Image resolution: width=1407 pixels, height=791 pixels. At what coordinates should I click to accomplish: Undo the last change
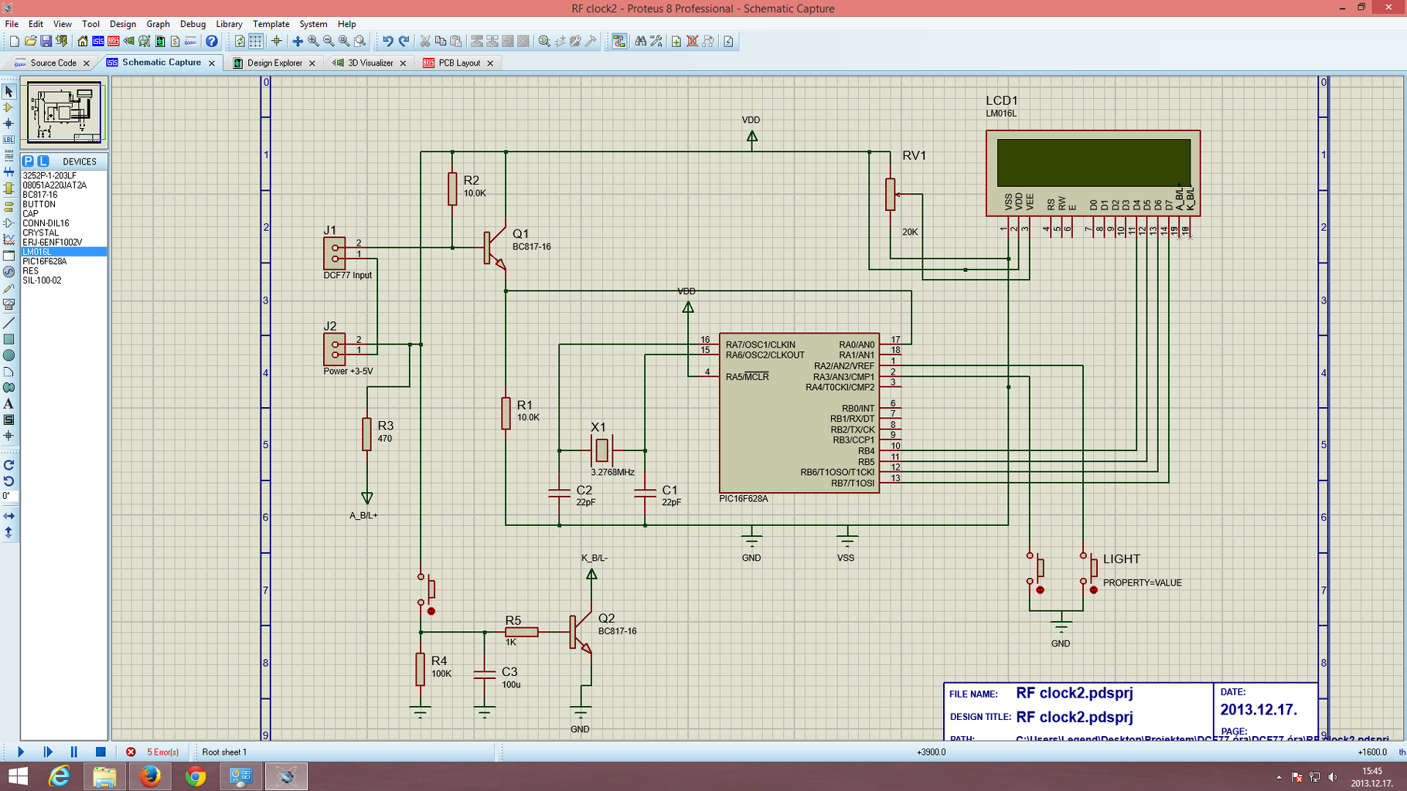point(388,42)
